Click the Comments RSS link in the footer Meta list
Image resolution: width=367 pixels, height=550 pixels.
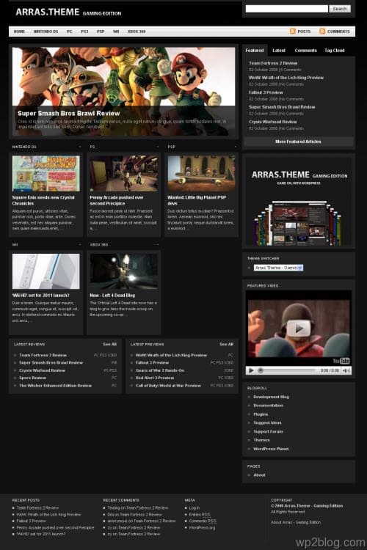203,521
